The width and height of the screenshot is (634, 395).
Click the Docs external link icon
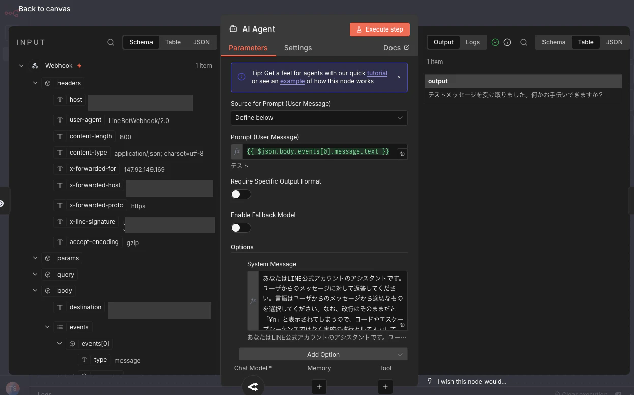[x=406, y=47]
